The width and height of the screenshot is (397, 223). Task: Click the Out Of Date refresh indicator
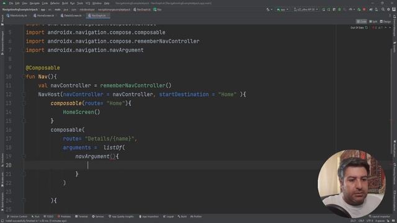point(359,27)
